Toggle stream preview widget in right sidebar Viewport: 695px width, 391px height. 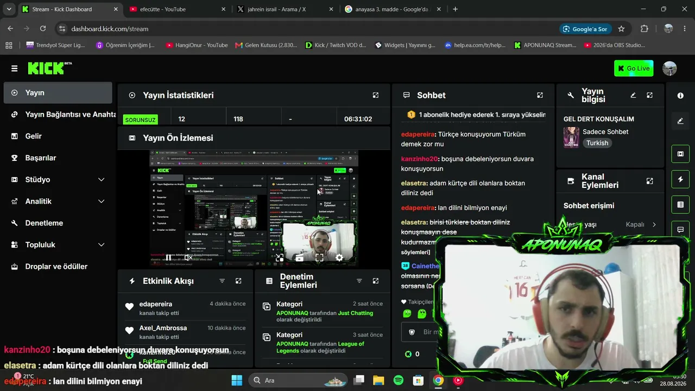[680, 154]
